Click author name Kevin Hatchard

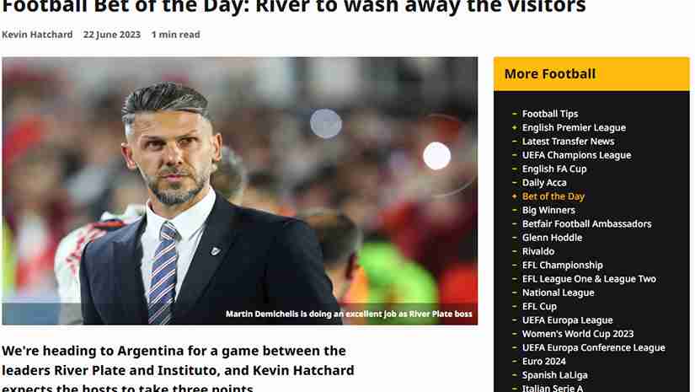[x=37, y=35]
